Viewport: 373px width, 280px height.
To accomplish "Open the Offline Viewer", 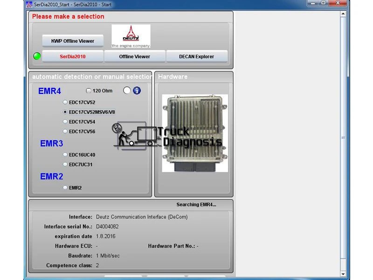I will coord(134,56).
